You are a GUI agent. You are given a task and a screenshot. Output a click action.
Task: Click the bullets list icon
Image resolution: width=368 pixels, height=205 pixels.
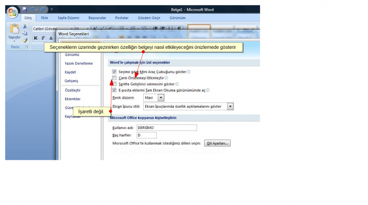123,28
